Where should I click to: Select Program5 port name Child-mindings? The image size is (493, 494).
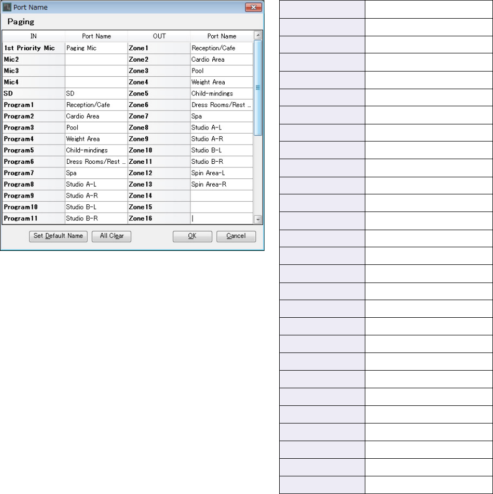click(x=96, y=150)
